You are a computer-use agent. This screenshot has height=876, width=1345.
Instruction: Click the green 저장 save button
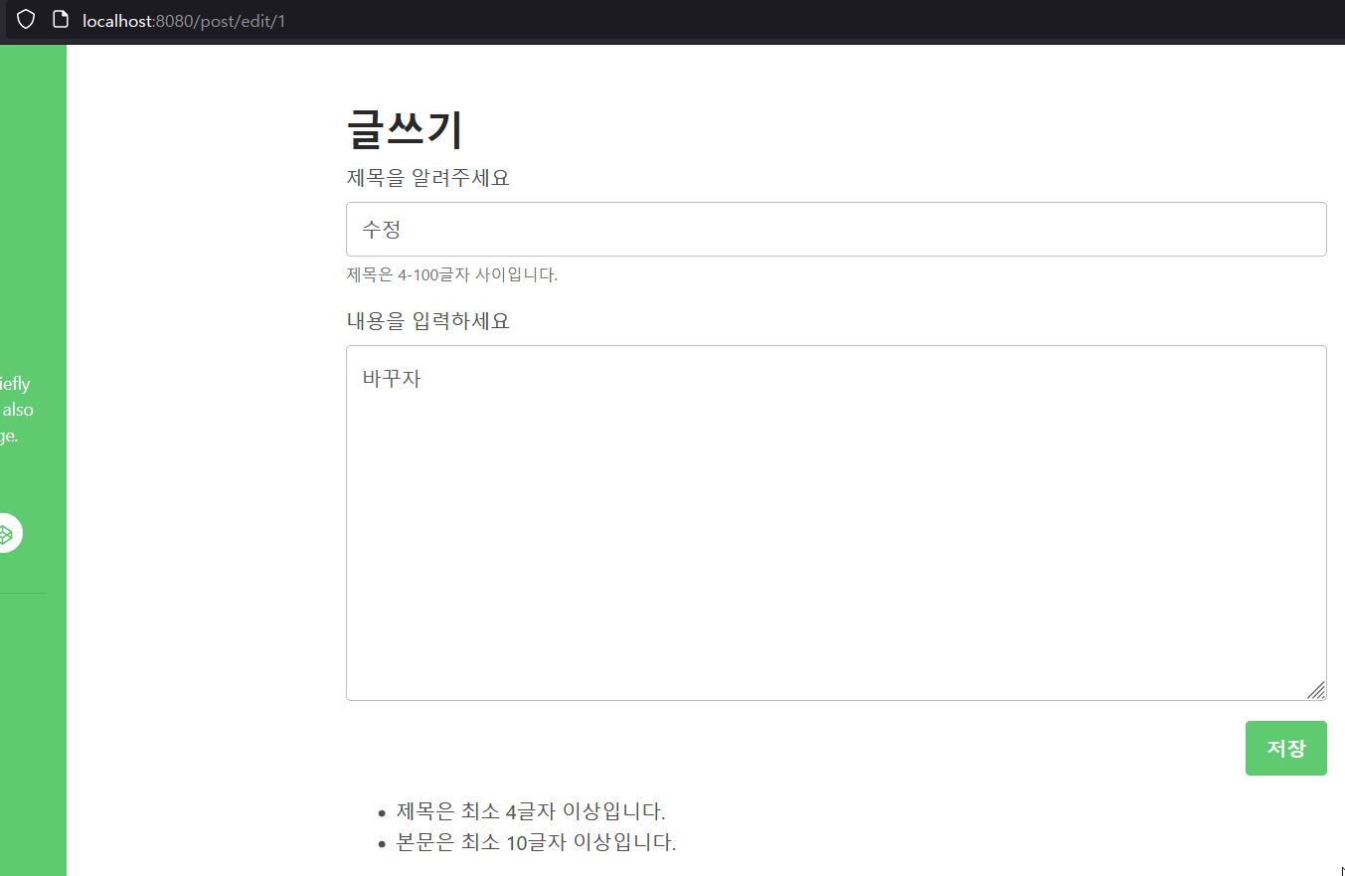click(1285, 748)
